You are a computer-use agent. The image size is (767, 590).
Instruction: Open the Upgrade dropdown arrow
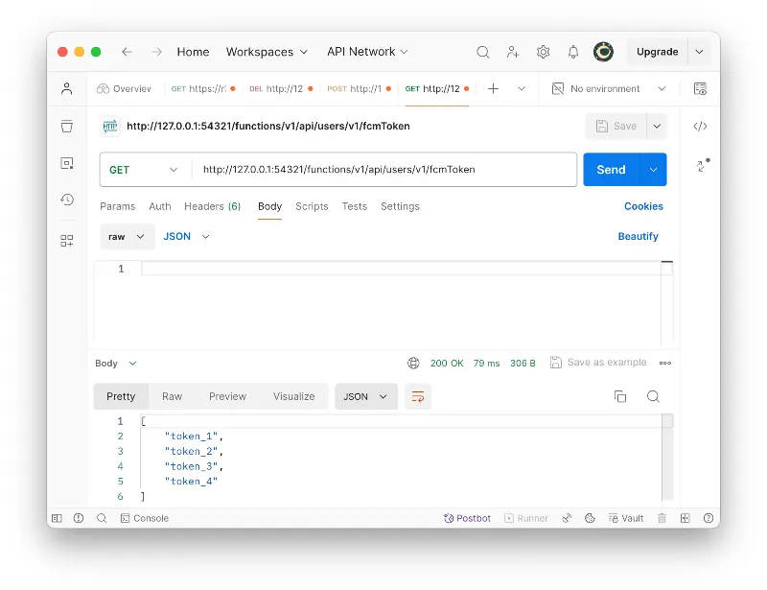700,52
